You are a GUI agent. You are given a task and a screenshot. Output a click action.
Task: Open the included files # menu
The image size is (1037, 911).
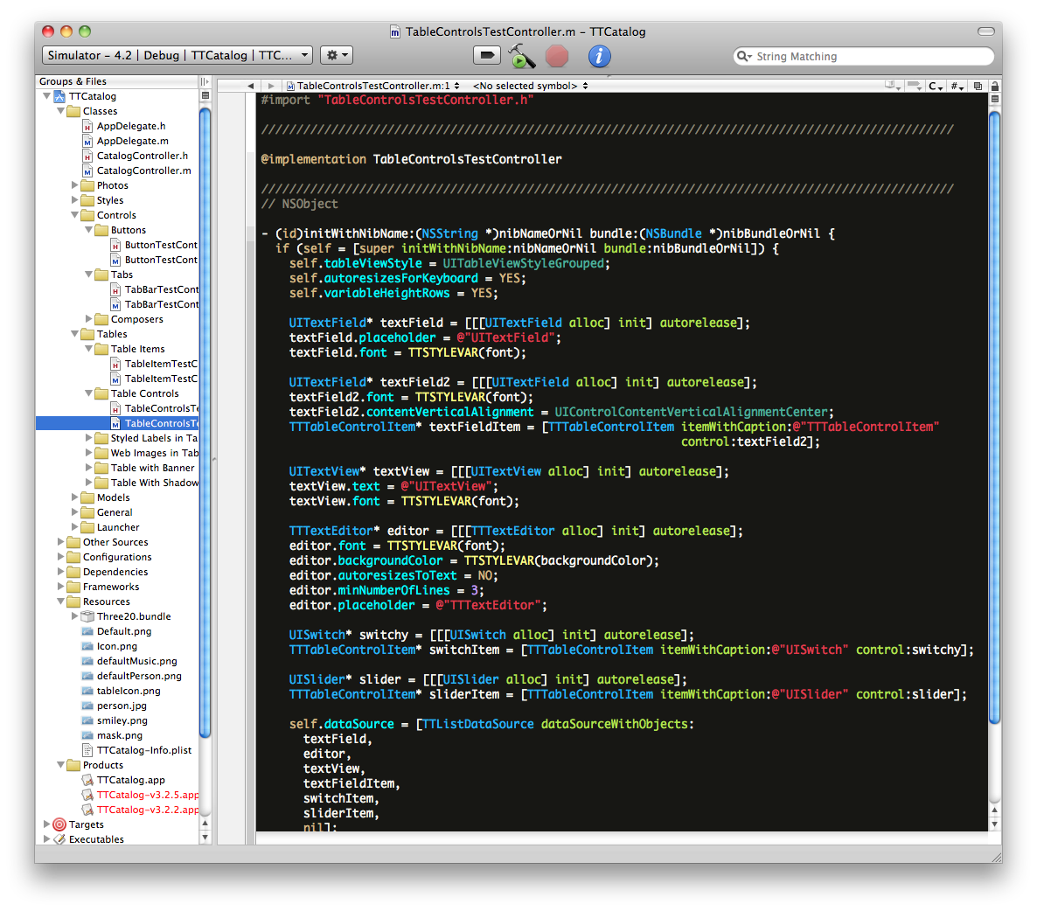(957, 86)
